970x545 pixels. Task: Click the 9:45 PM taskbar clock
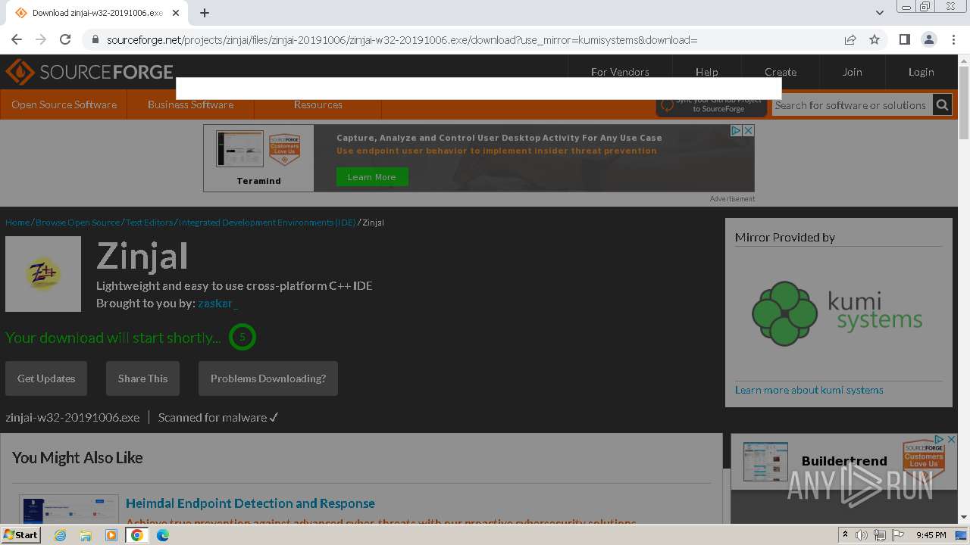click(931, 535)
